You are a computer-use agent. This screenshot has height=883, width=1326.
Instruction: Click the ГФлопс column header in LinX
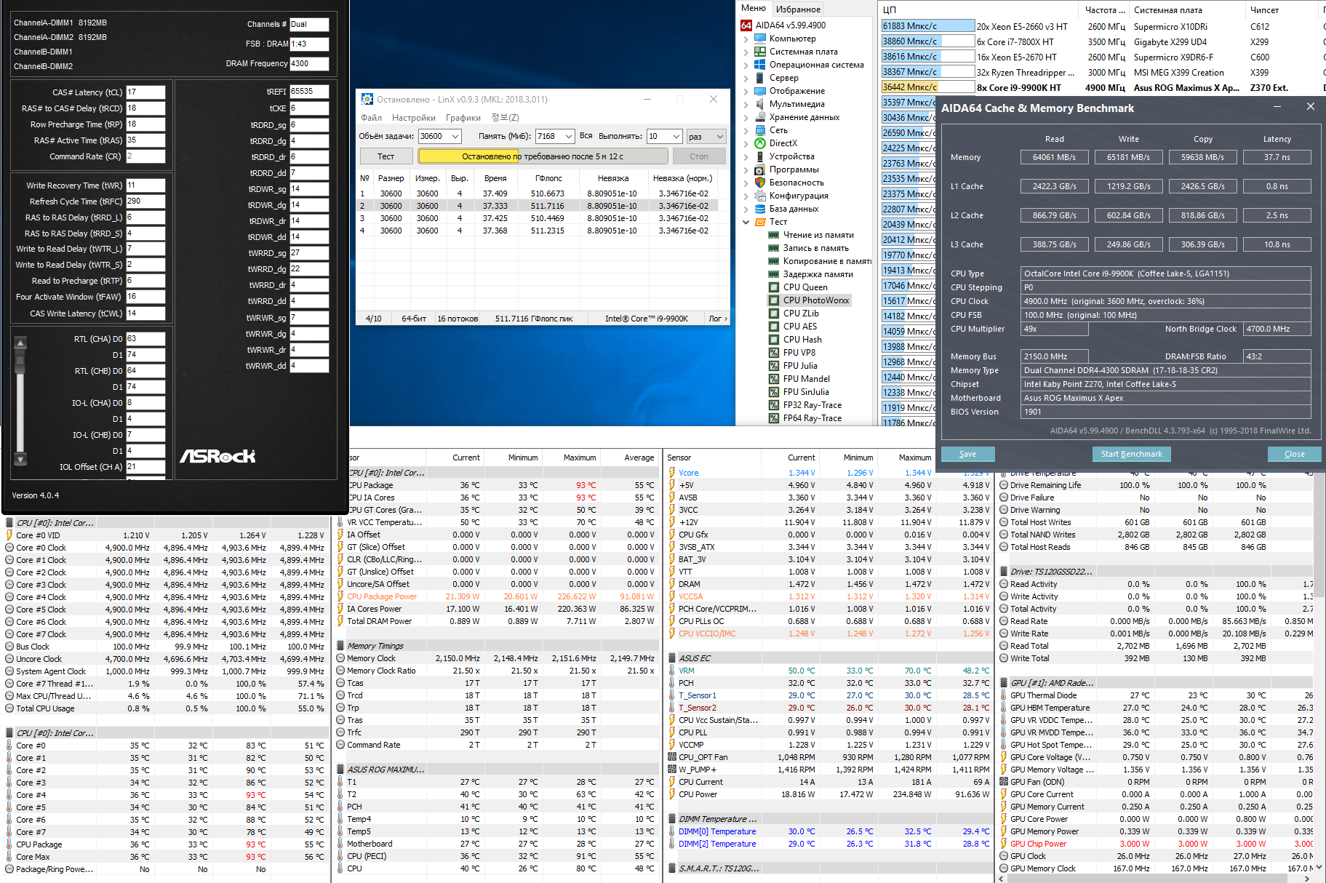coord(549,178)
